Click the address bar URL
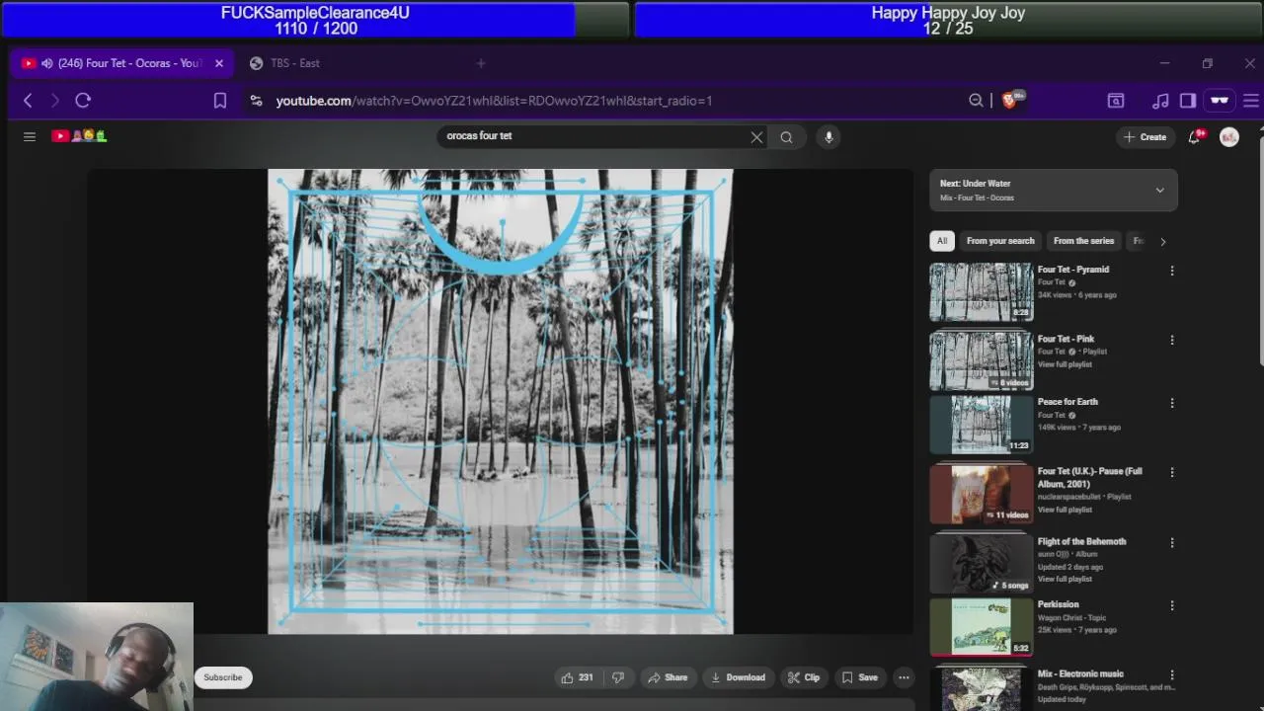 coord(494,101)
